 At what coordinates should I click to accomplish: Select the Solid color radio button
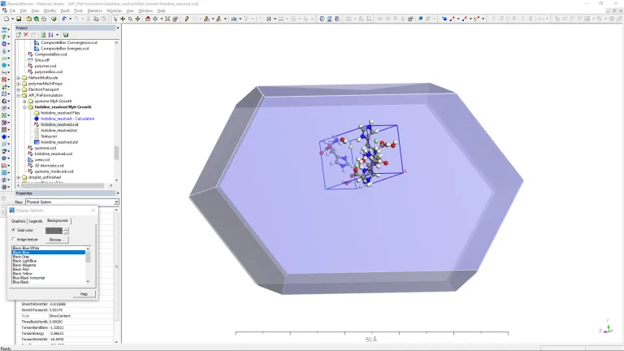14,230
